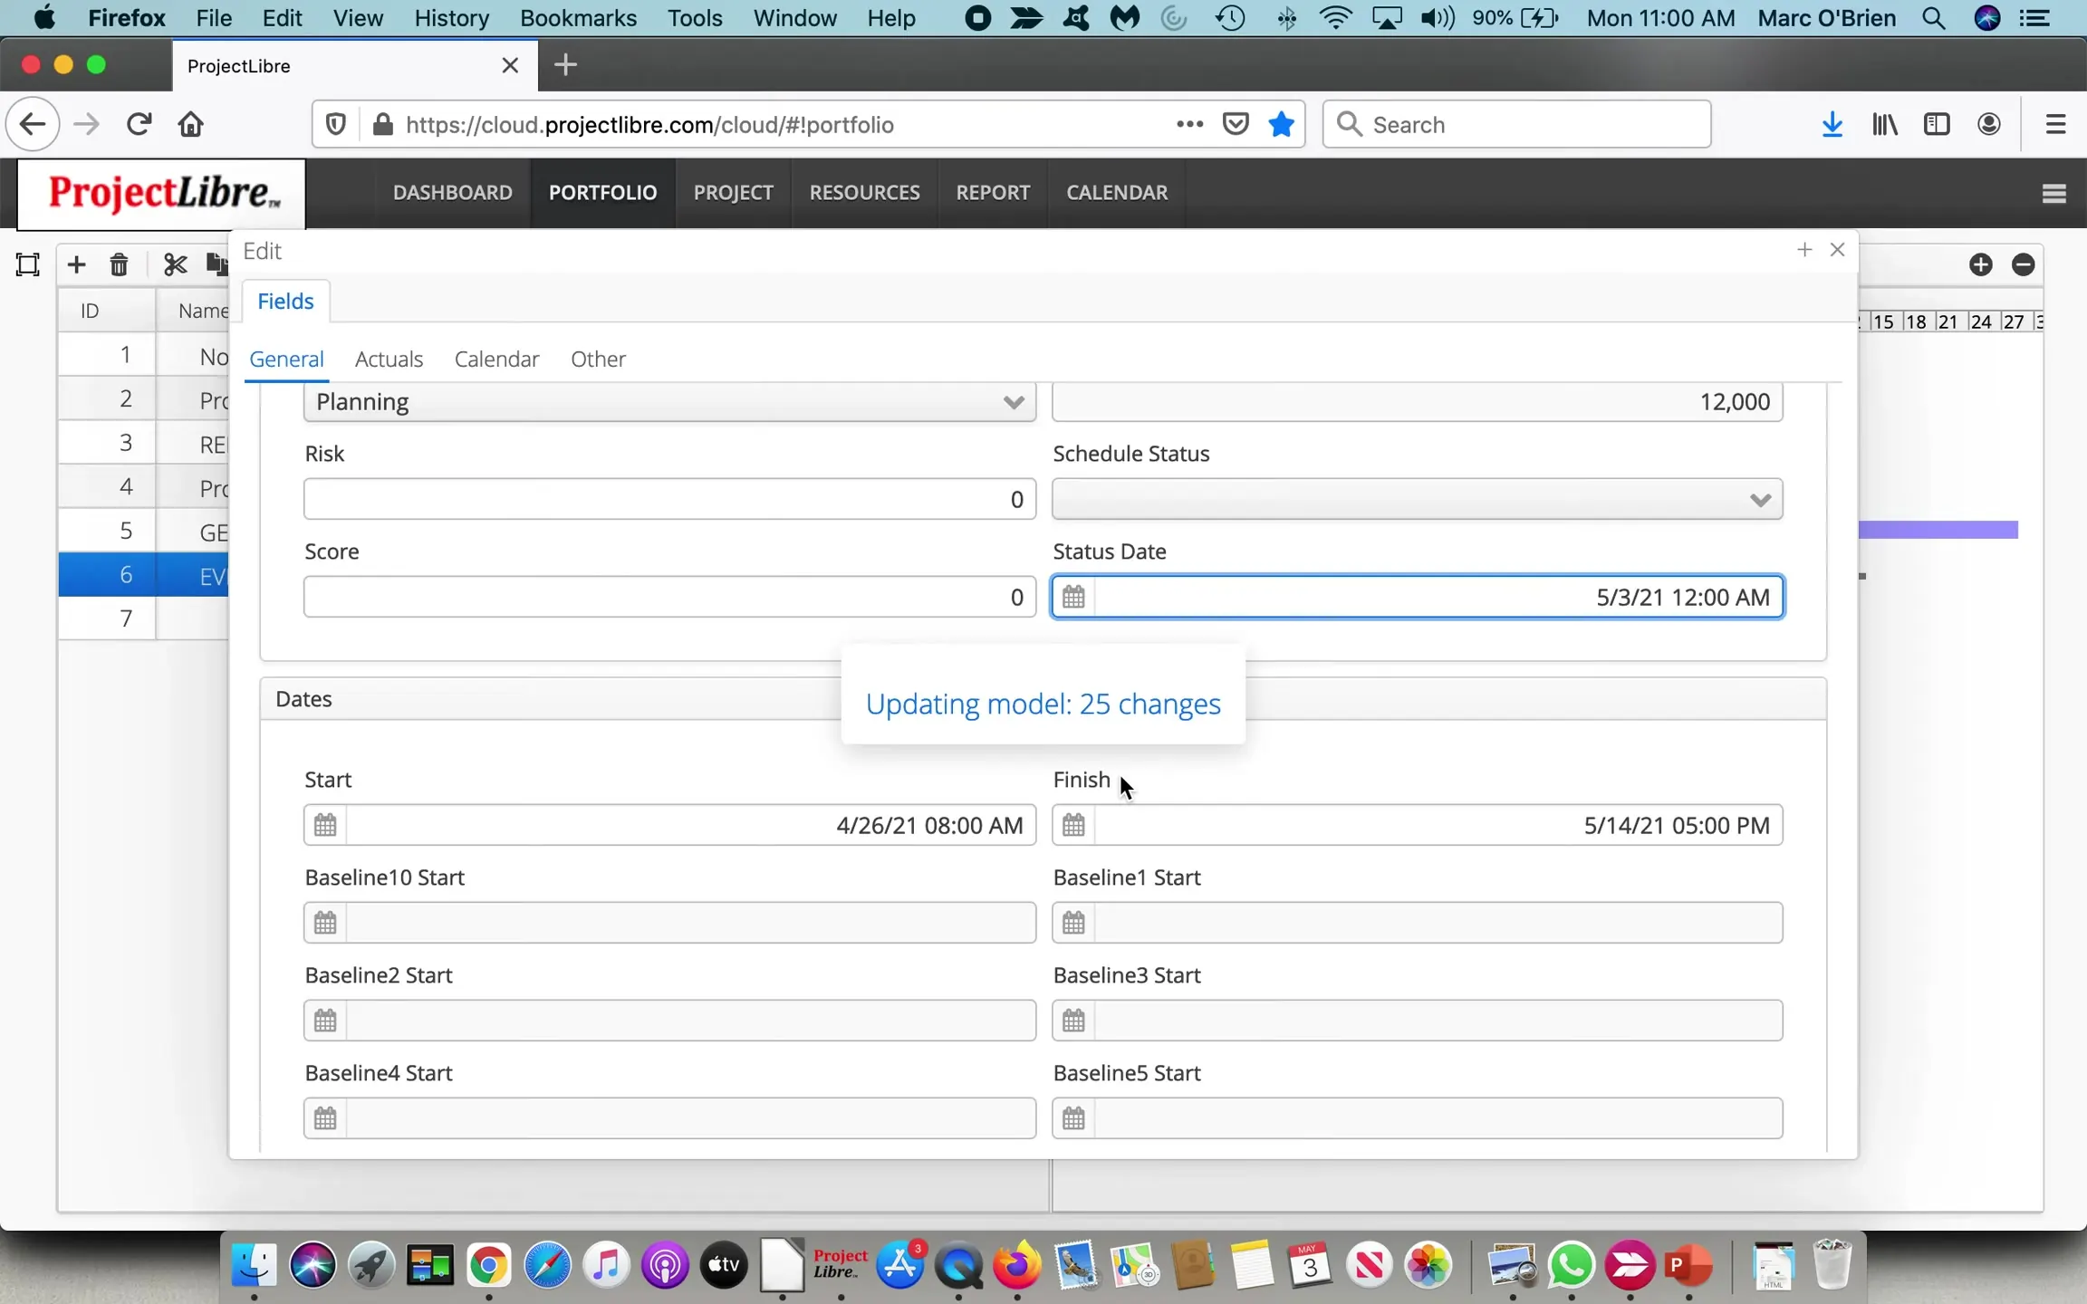Switch to the Other tab

598,359
